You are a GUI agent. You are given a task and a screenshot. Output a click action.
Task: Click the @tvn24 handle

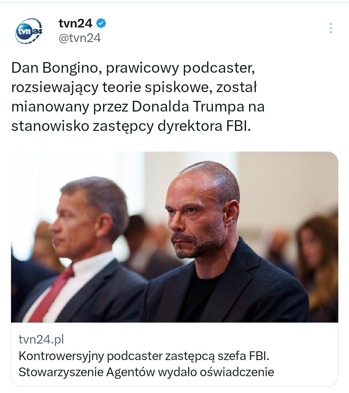[x=79, y=38]
